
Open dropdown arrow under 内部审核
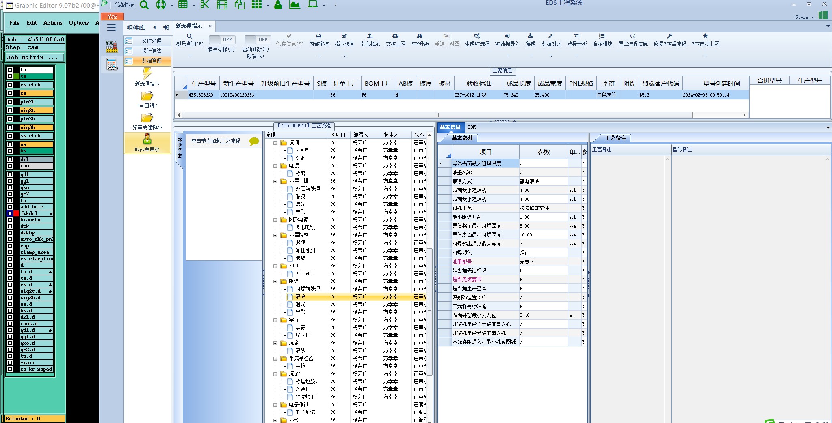pos(319,56)
